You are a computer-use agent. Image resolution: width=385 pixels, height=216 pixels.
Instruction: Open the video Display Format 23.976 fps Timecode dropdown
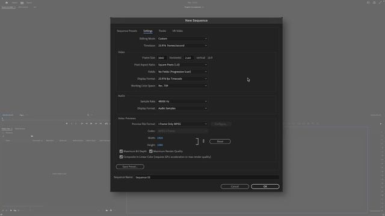[182, 79]
